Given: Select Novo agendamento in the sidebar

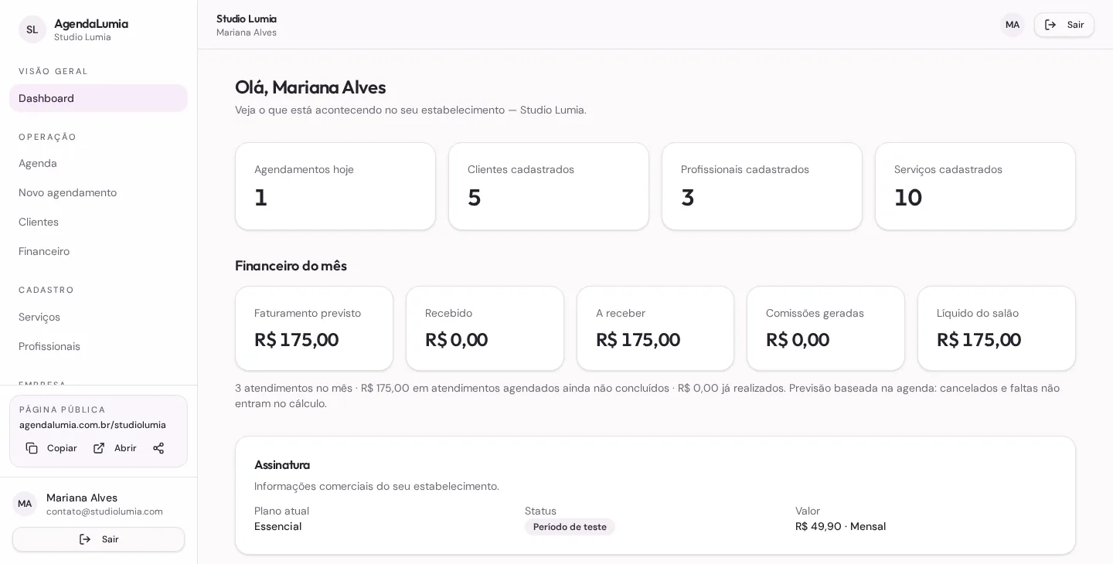Looking at the screenshot, I should point(98,192).
